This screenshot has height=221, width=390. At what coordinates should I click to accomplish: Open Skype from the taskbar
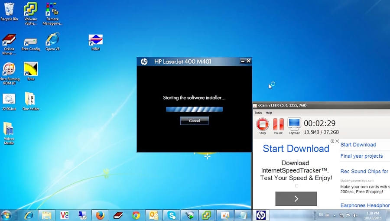172,215
